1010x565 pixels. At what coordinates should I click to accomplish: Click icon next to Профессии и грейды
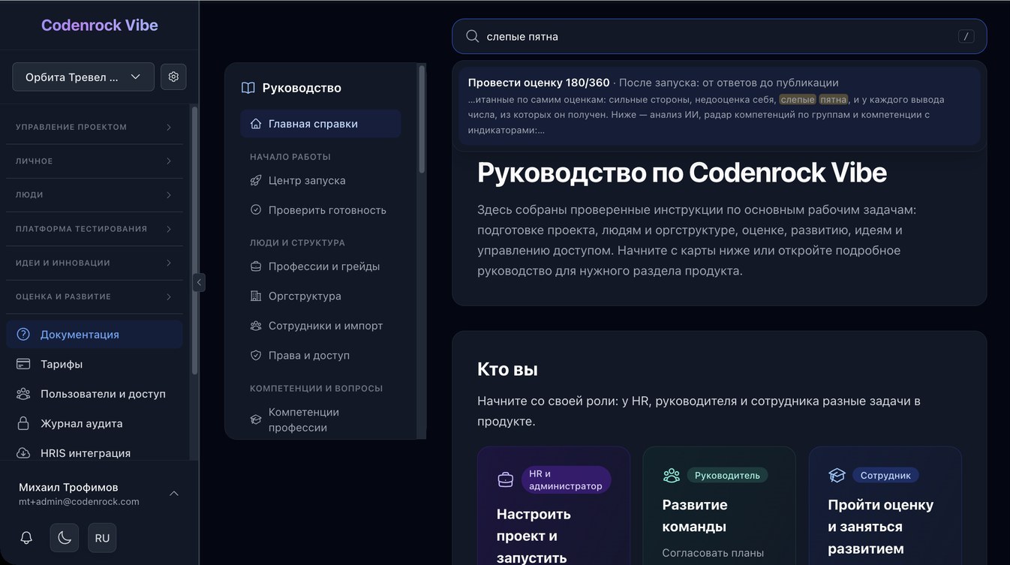pos(256,266)
